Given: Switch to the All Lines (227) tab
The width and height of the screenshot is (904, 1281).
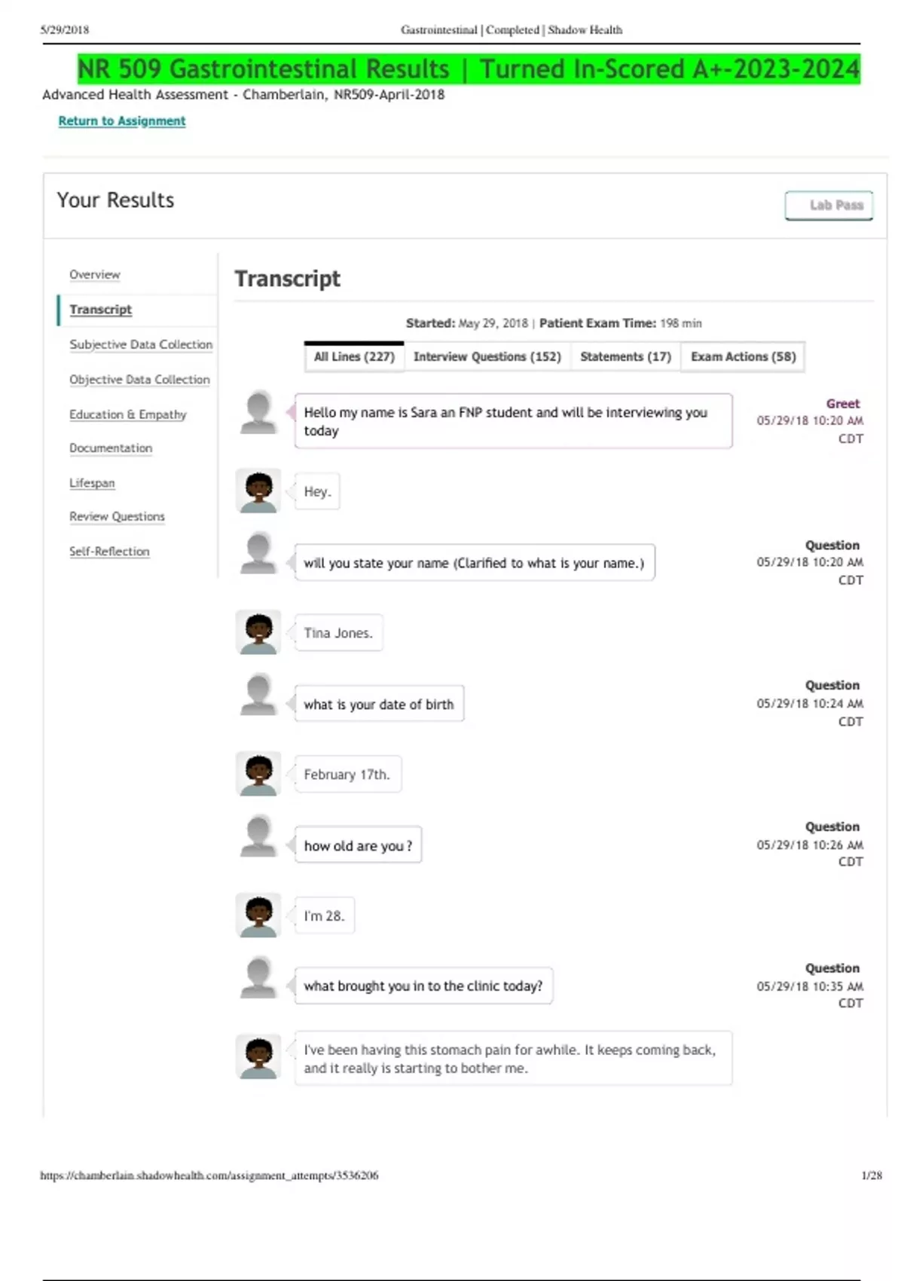Looking at the screenshot, I should pyautogui.click(x=354, y=357).
